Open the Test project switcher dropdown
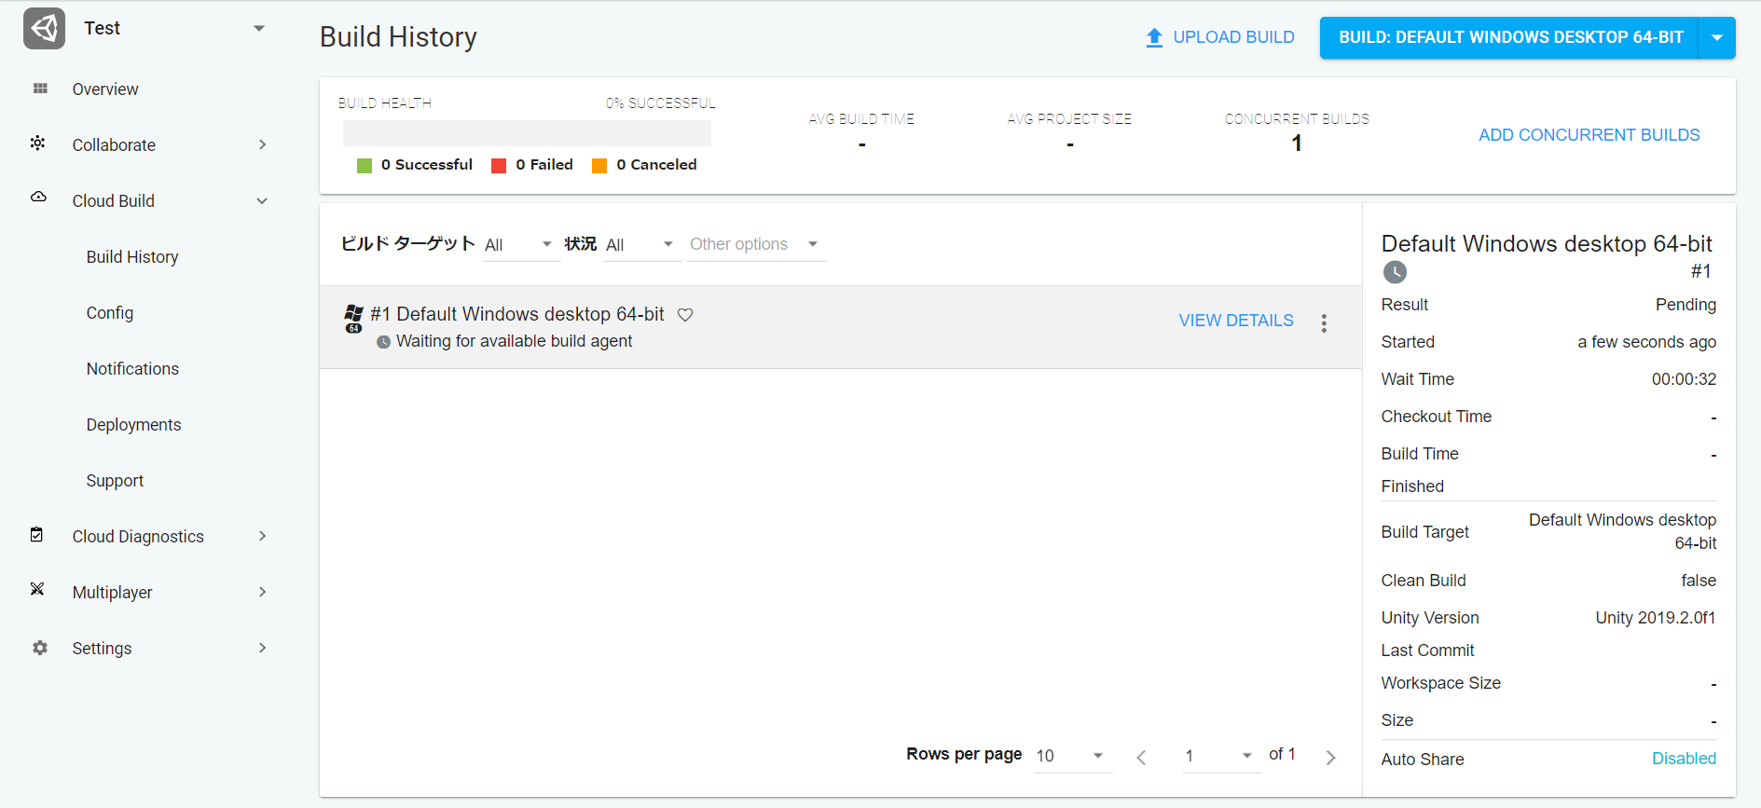This screenshot has width=1761, height=808. click(x=259, y=28)
